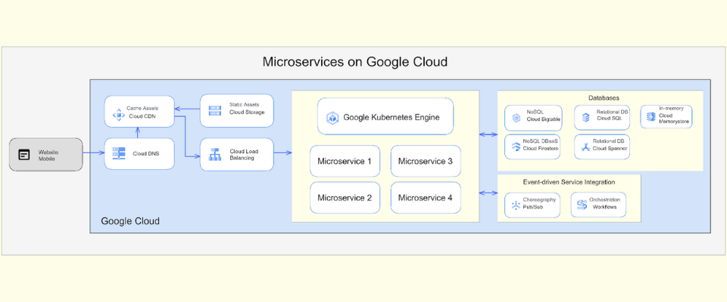Image resolution: width=727 pixels, height=302 pixels.
Task: Click the 'Google Cloud' label
Action: [130, 221]
